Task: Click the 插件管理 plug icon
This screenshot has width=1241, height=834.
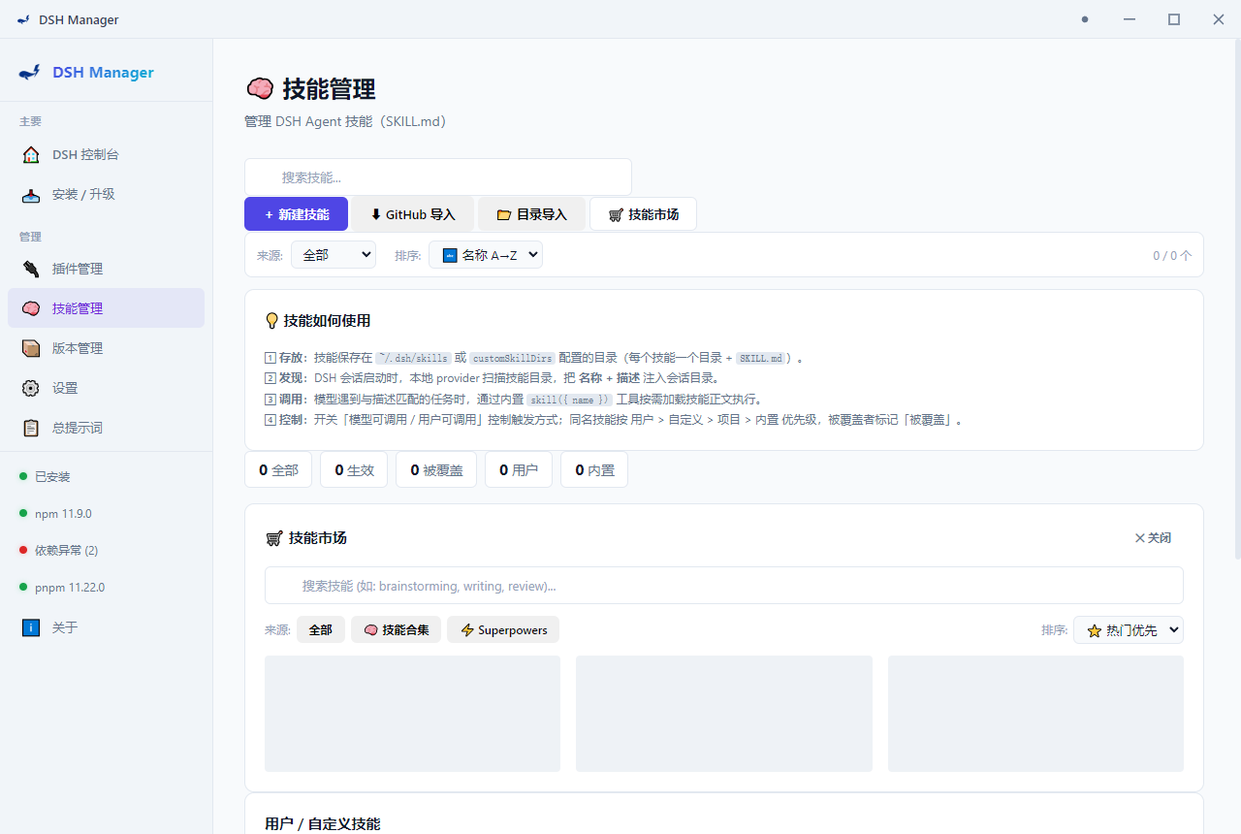Action: click(x=31, y=269)
